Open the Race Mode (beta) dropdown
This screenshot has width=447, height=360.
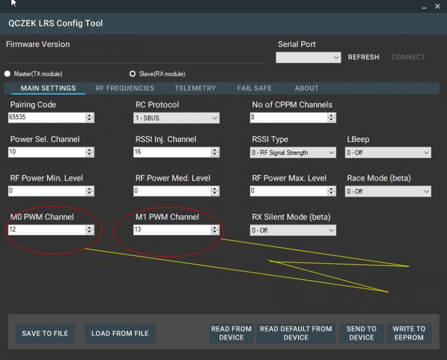388,191
